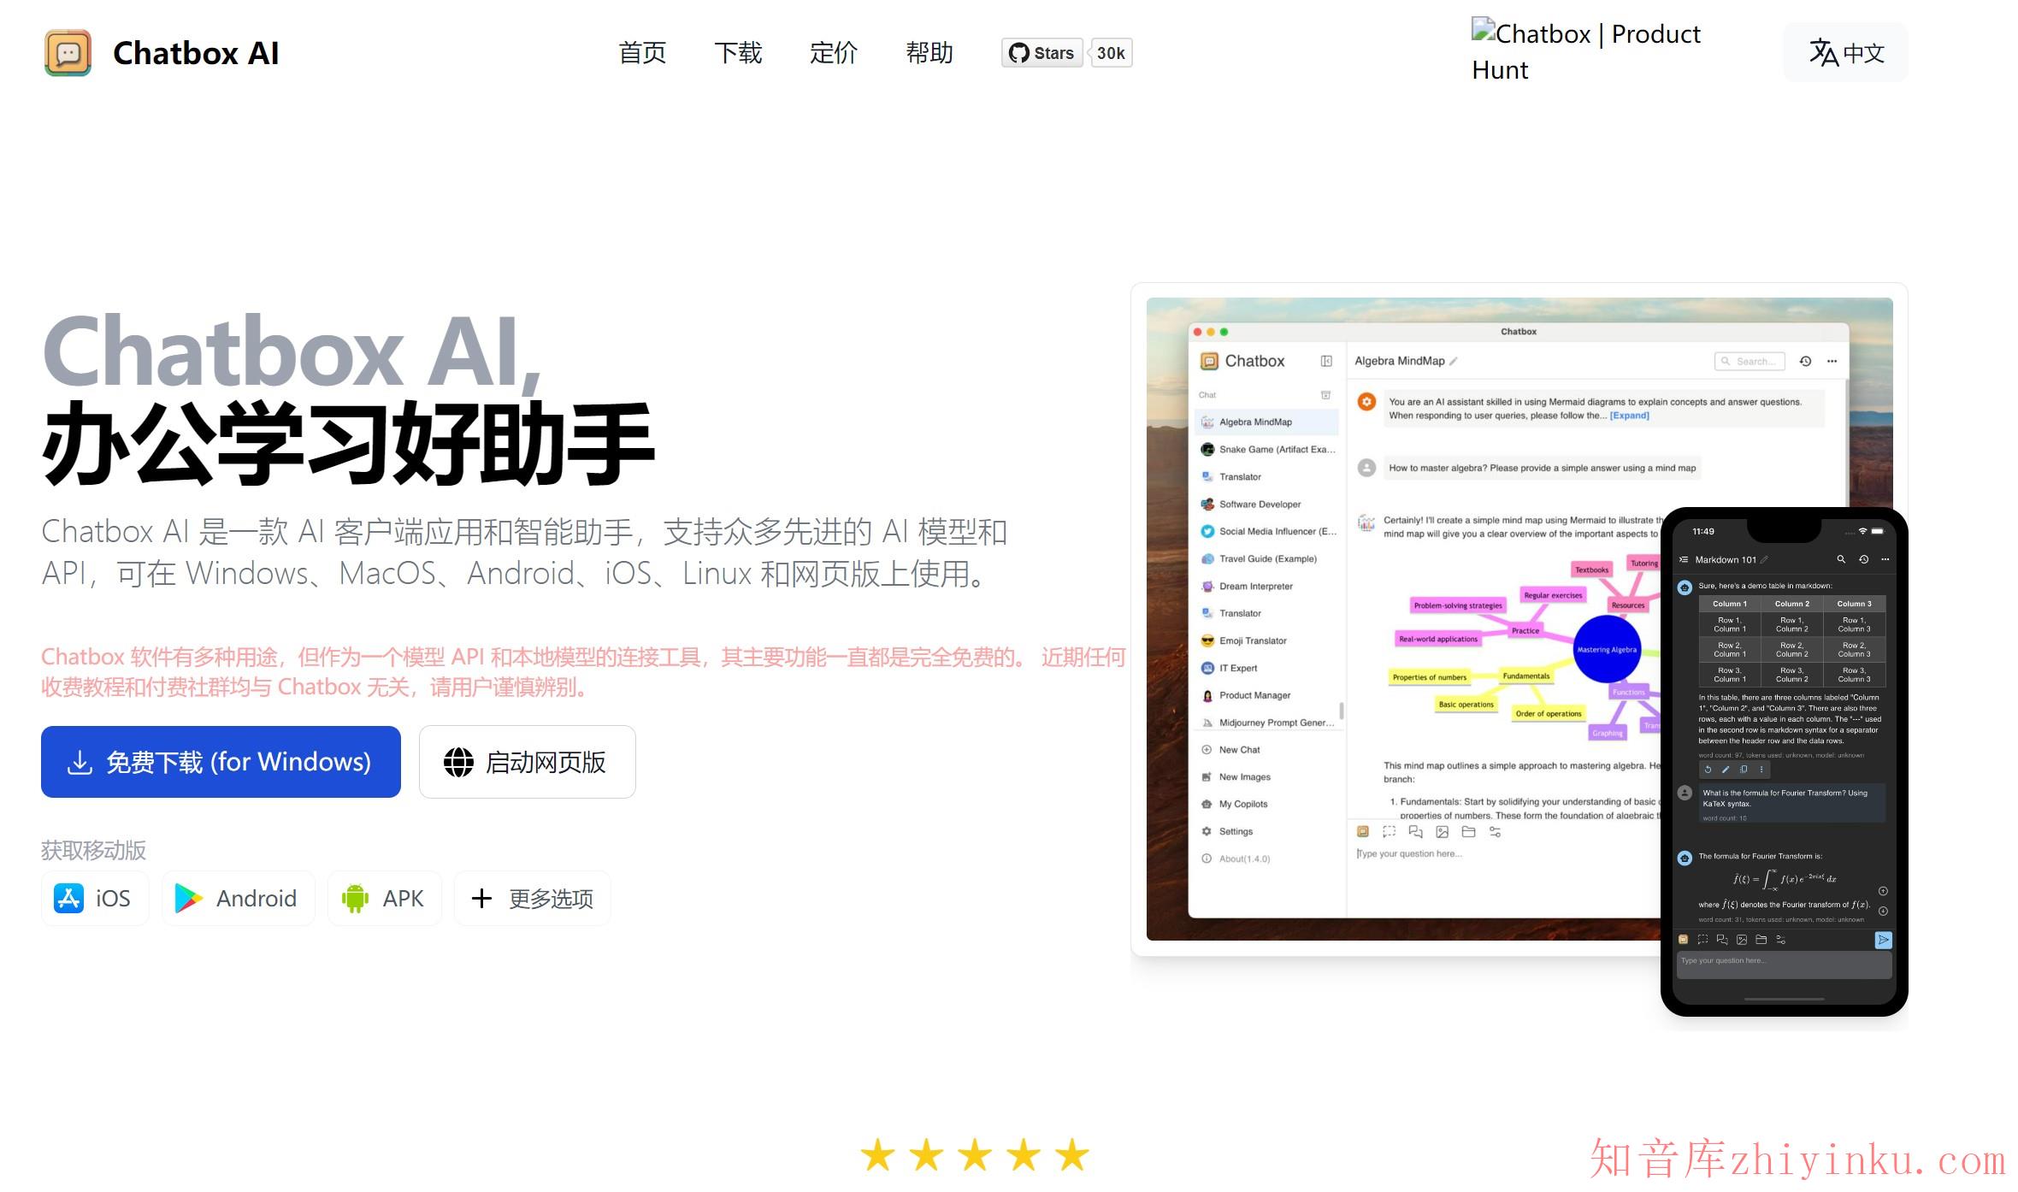The image size is (2018, 1192).
Task: Click the Chatbox AI logo icon
Action: pyautogui.click(x=68, y=53)
